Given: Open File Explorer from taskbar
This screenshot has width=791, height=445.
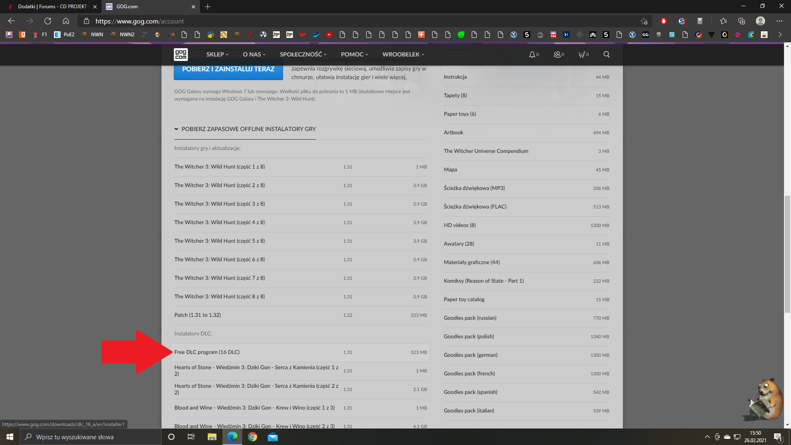Looking at the screenshot, I should click(x=212, y=437).
